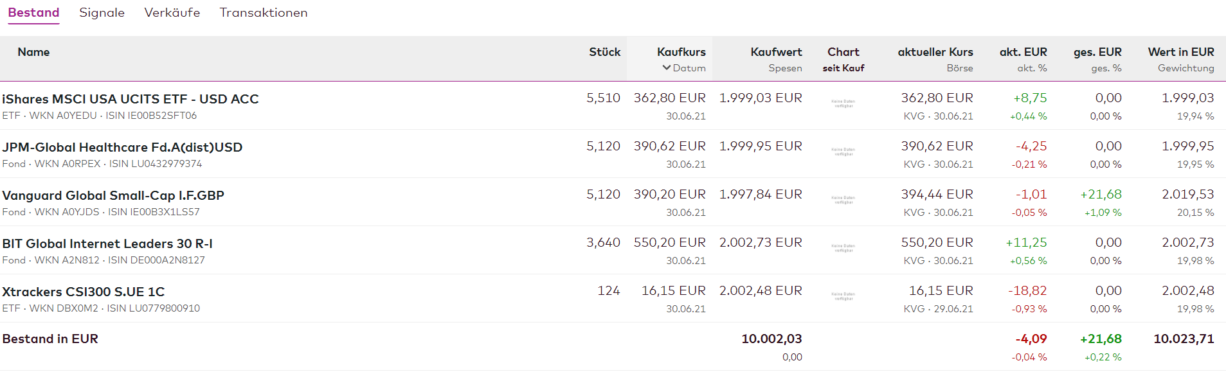Open Vanguard Global Small-Cap fund link
Screen dimensions: 1226x372
coord(113,195)
